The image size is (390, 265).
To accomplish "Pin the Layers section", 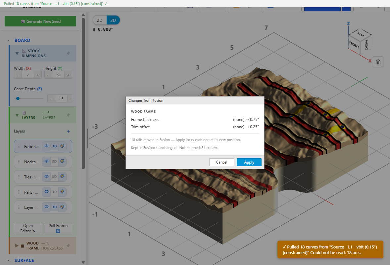I will click(x=68, y=115).
